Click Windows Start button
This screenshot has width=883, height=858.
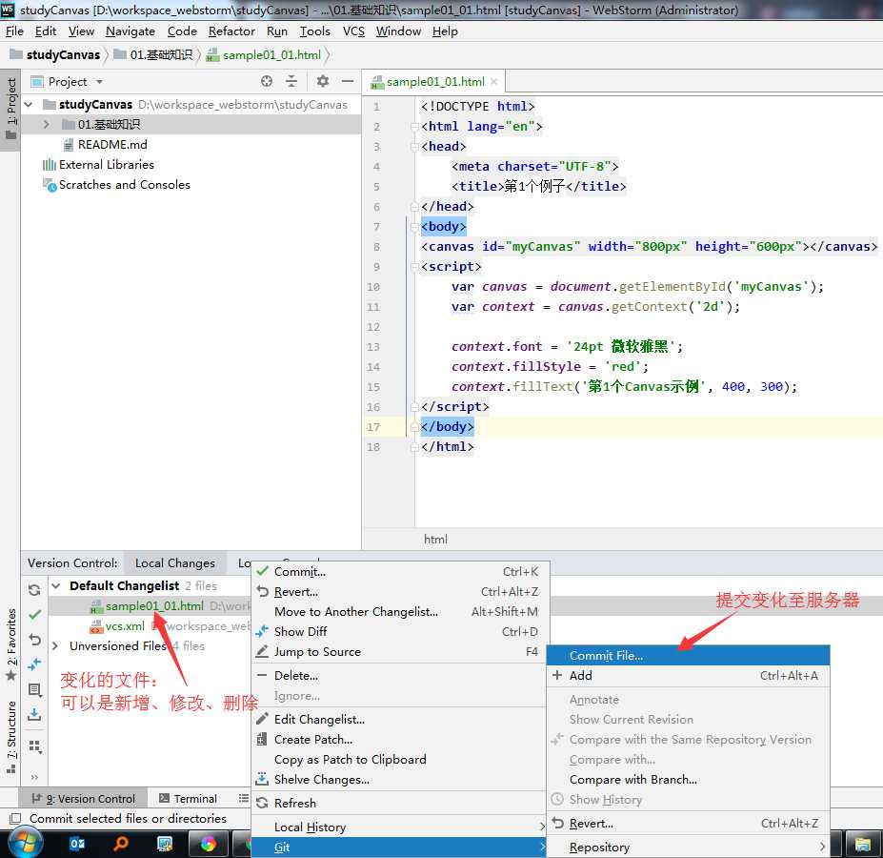point(24,844)
